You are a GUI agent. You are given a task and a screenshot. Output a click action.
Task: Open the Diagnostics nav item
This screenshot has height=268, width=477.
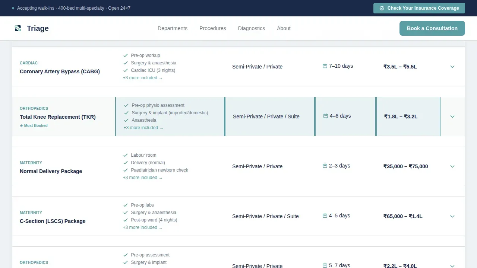pos(252,28)
